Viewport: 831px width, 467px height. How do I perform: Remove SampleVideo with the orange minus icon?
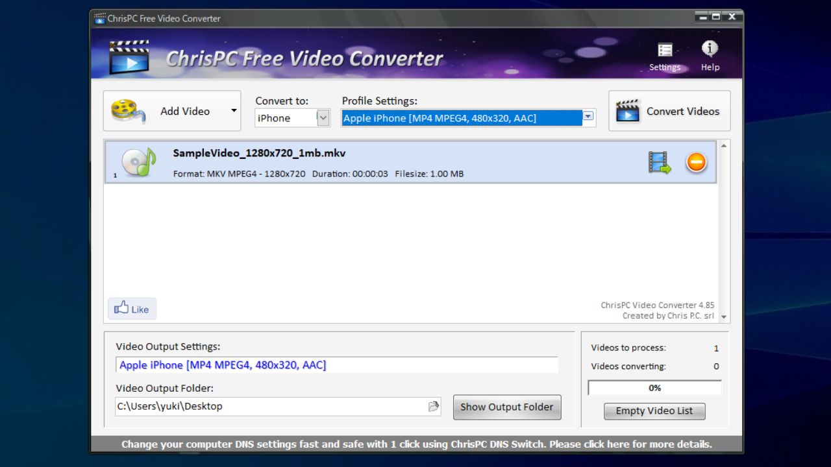pos(696,162)
